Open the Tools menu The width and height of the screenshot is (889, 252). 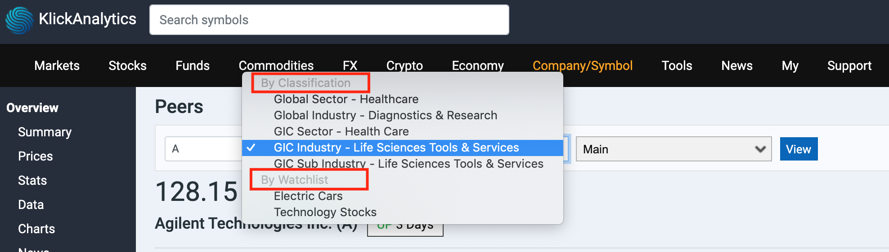click(x=677, y=65)
